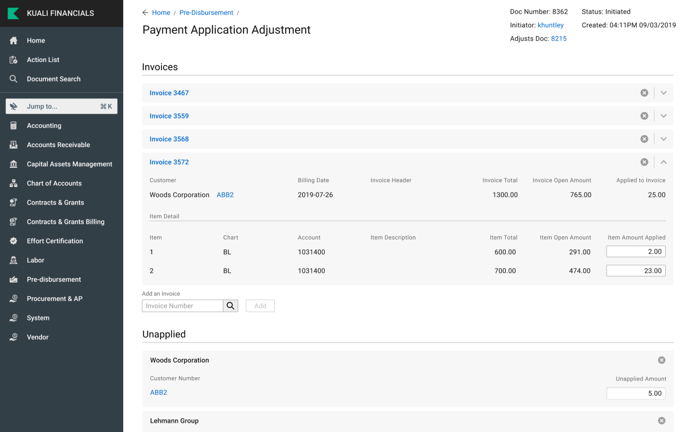Click the Chart of Accounts hierarchy icon
Image resolution: width=693 pixels, height=432 pixels.
tap(14, 183)
